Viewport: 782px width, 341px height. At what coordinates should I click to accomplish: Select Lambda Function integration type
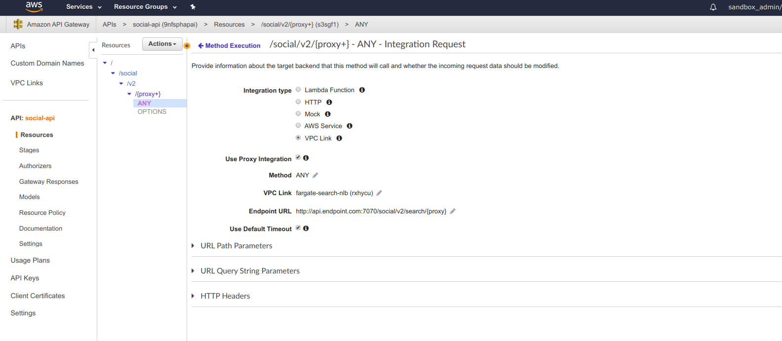pyautogui.click(x=298, y=90)
